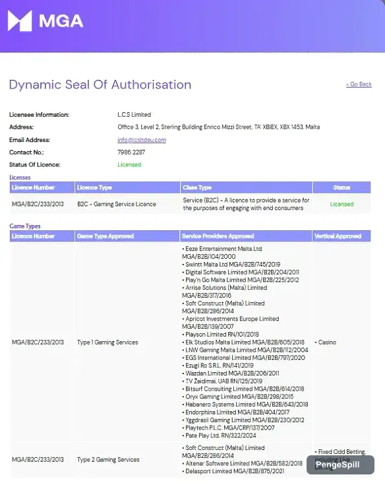Click the contact number 7986 2287

[131, 152]
